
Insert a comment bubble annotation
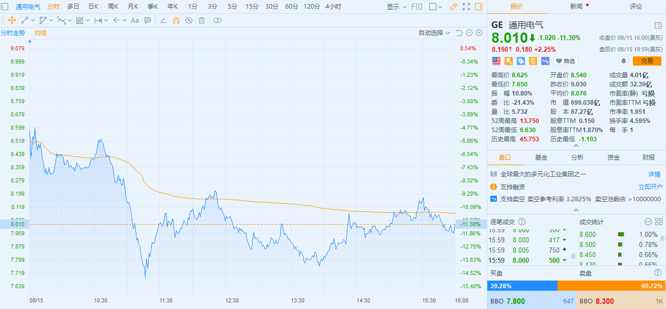(x=148, y=20)
